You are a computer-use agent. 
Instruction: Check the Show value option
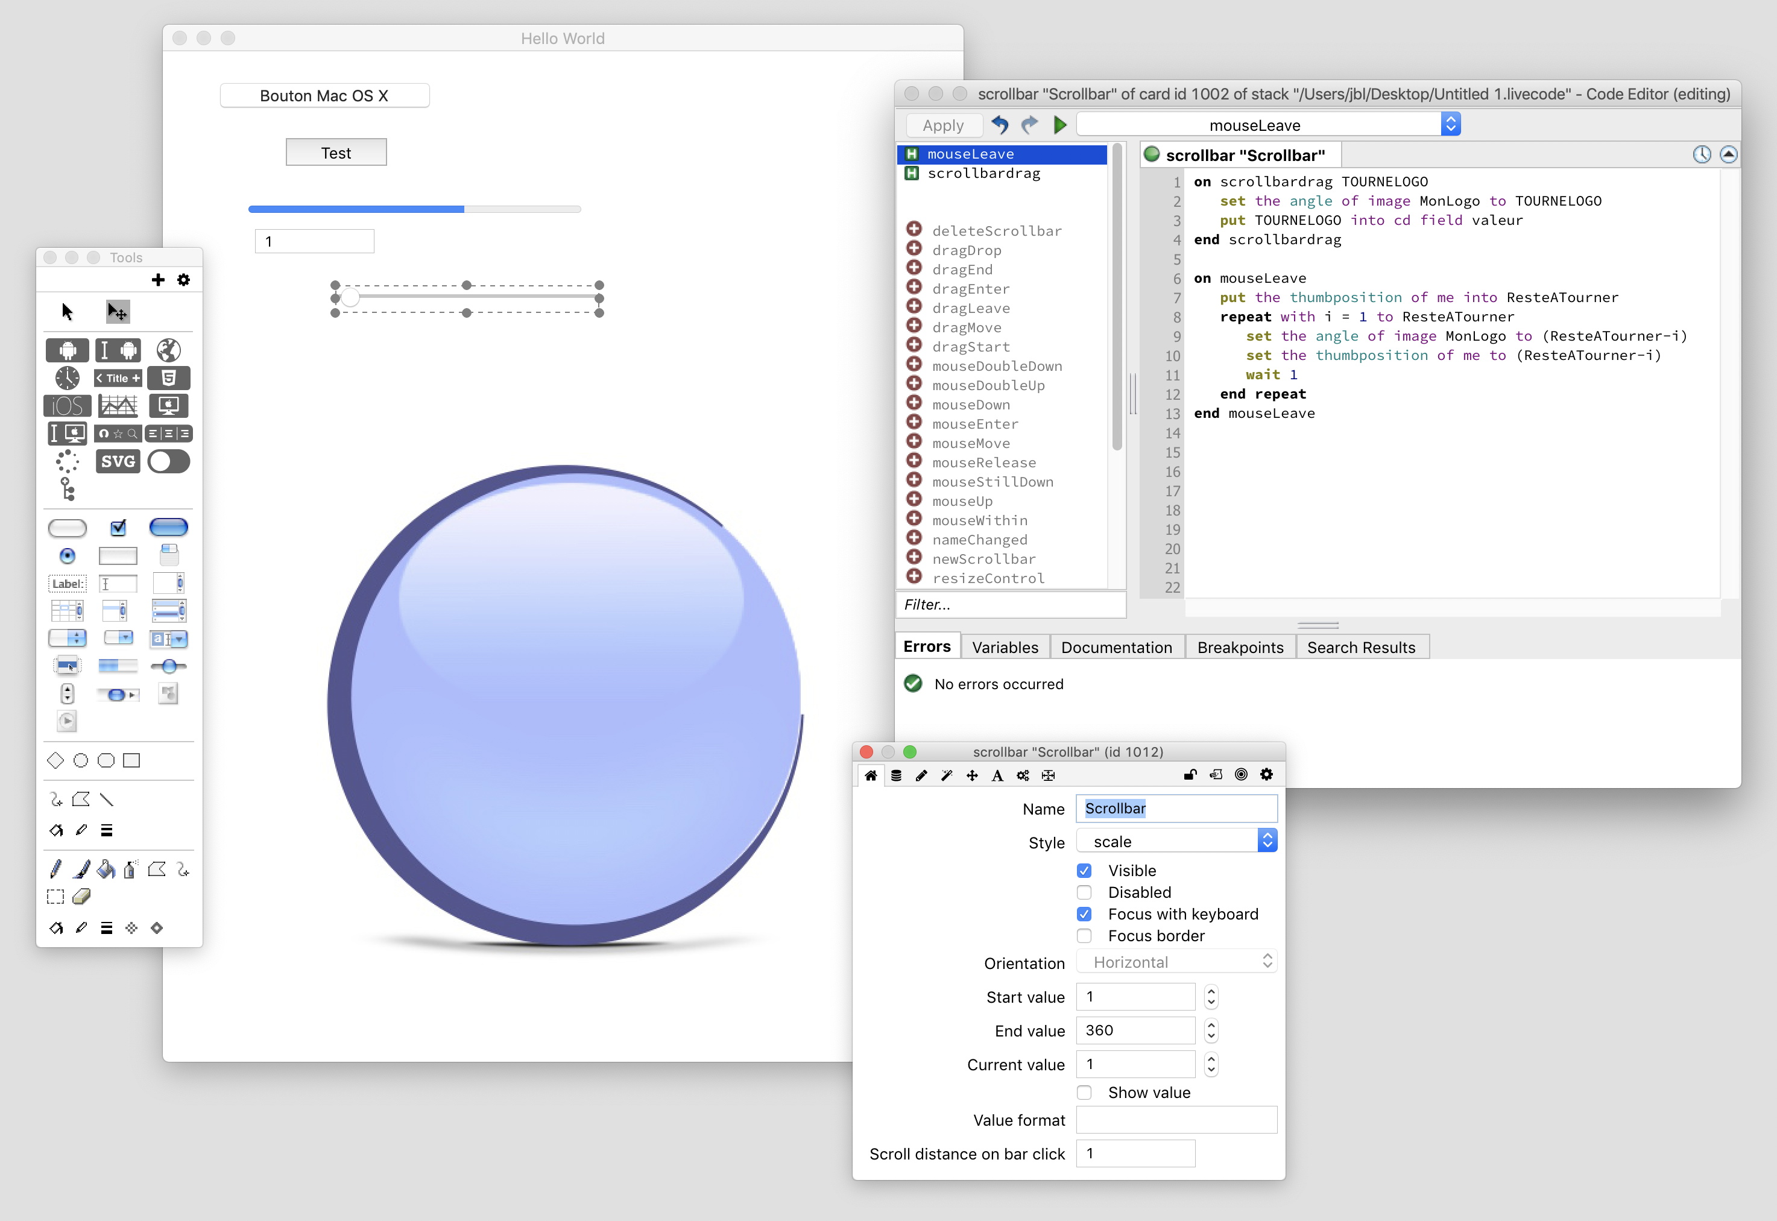click(1084, 1093)
